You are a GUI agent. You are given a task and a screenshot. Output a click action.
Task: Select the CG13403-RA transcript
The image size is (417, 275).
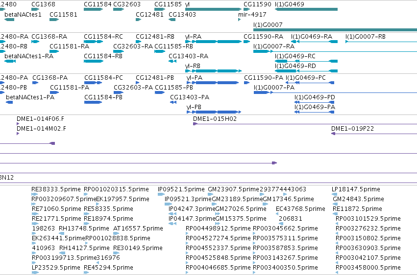pos(172,61)
